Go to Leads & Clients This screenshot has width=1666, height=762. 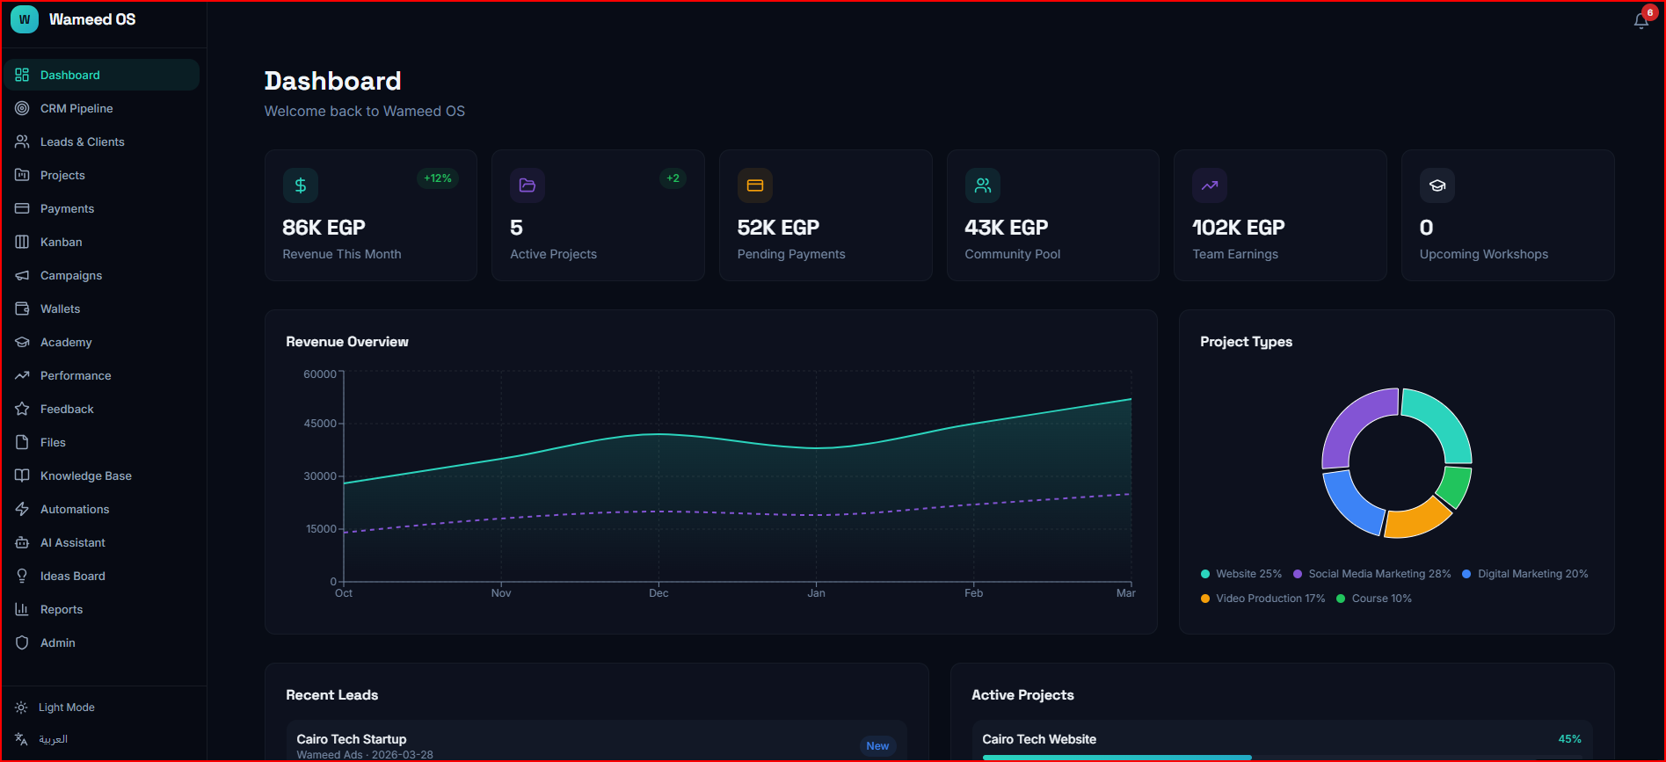coord(102,142)
